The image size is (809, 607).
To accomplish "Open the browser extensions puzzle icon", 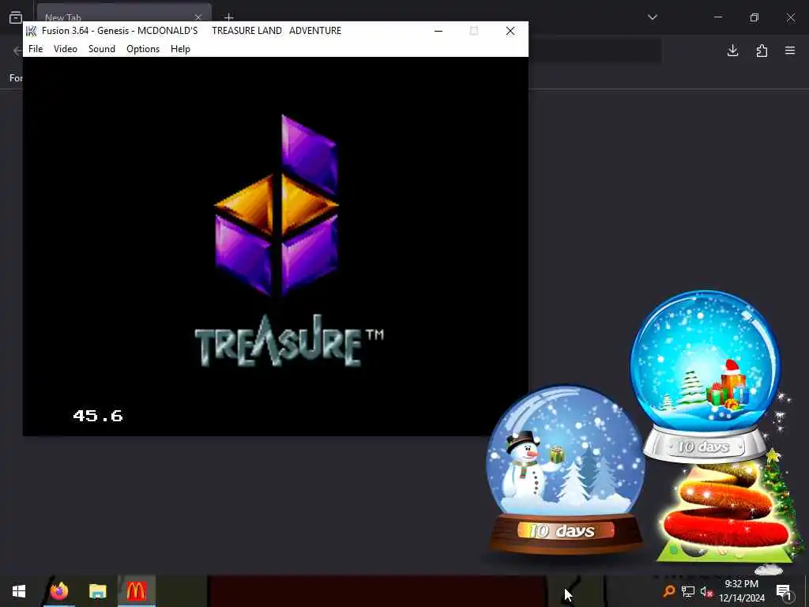I will (x=762, y=51).
